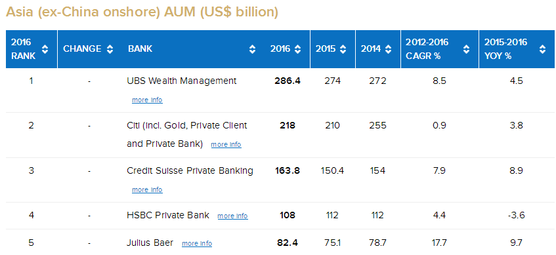The height and width of the screenshot is (255, 556).
Task: Sort by 2015-2016 YOY % arrows
Action: (542, 49)
